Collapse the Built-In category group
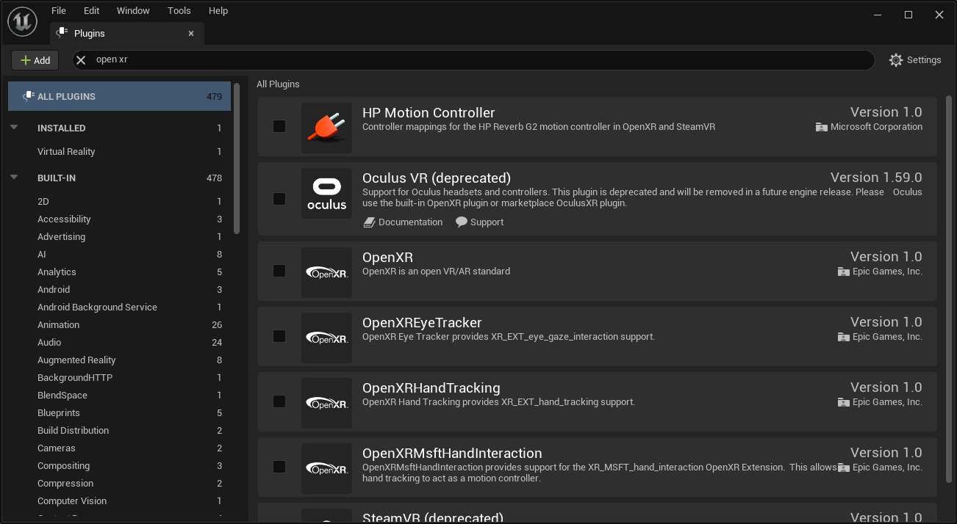The height and width of the screenshot is (524, 957). pos(14,178)
